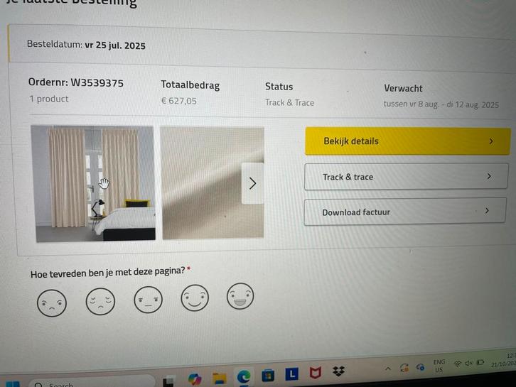Screen dimensions: 516x387
Task: Select the neutral smiley face
Action: 148,300
